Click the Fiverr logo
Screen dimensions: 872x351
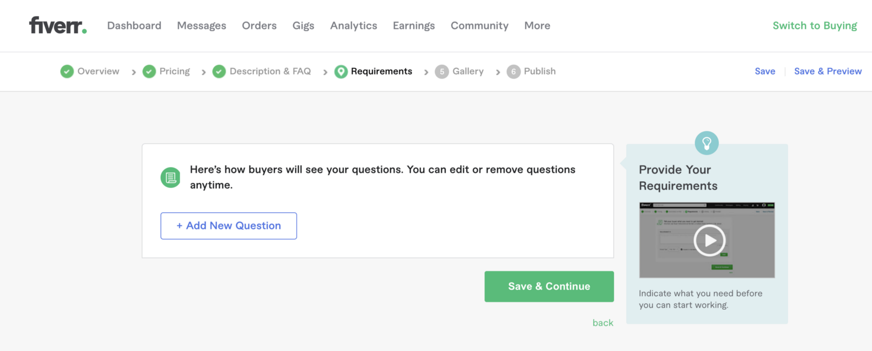57,25
